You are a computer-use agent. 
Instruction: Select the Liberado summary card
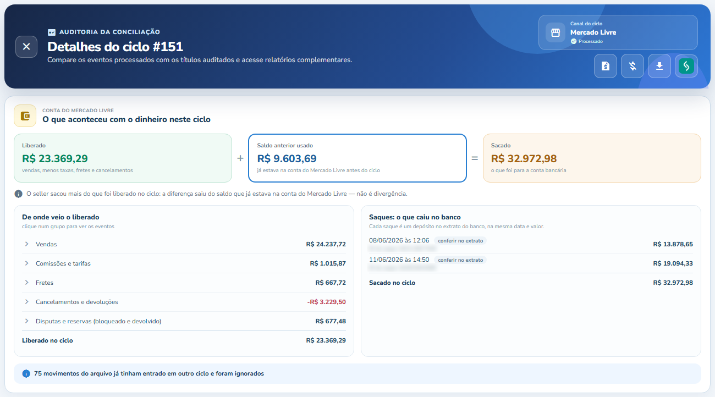click(123, 158)
